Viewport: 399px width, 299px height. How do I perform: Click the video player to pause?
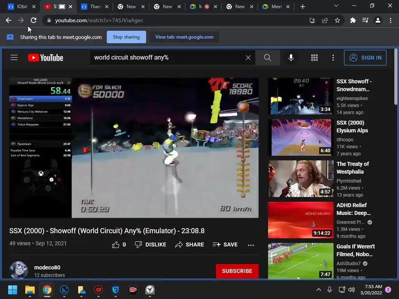point(134,148)
